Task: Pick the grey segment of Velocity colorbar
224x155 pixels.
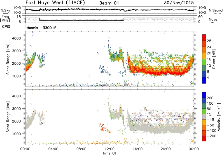Action: click(204, 117)
